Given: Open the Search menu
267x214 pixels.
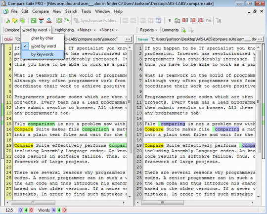Looking at the screenshot, I should pyautogui.click(x=71, y=11).
